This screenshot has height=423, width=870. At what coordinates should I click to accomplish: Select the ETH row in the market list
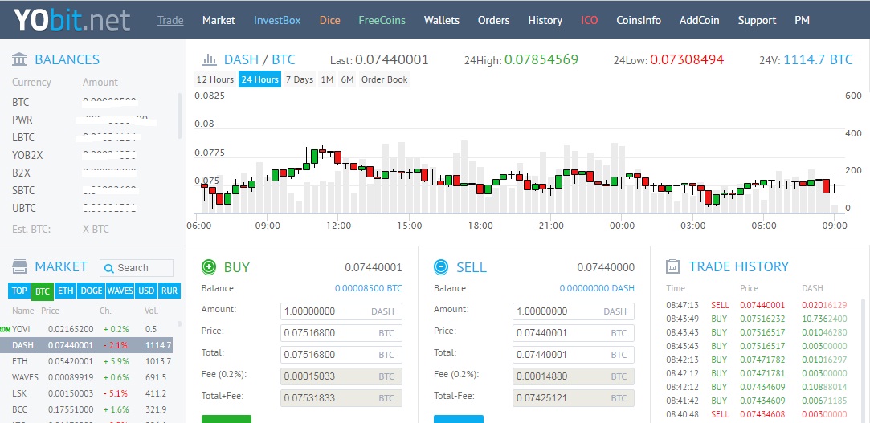tap(87, 361)
